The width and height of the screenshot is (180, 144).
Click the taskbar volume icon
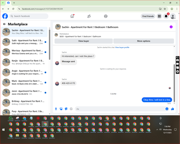161,130
